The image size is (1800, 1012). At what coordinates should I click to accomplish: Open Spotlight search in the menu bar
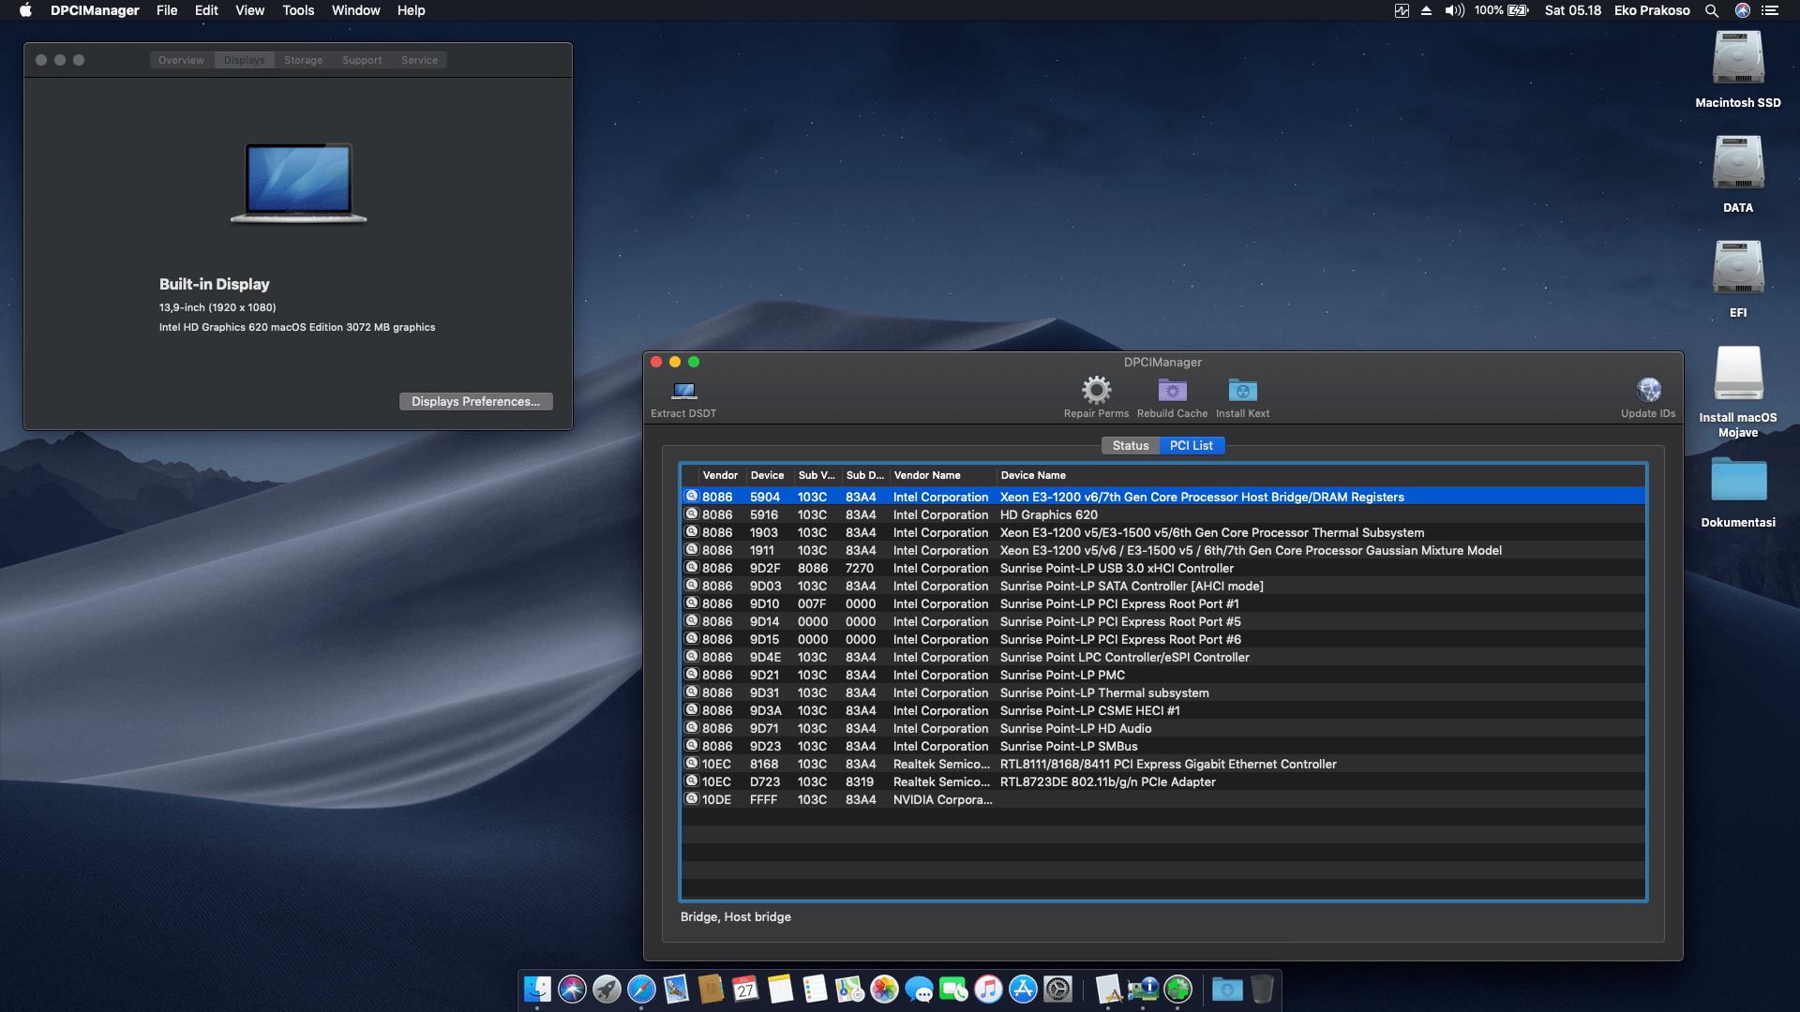tap(1711, 10)
